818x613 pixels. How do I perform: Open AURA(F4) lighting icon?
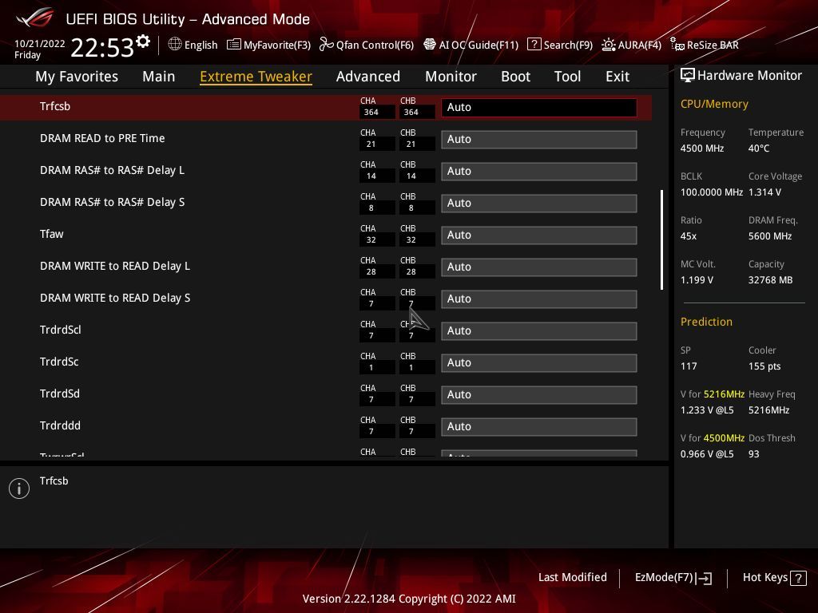(608, 45)
